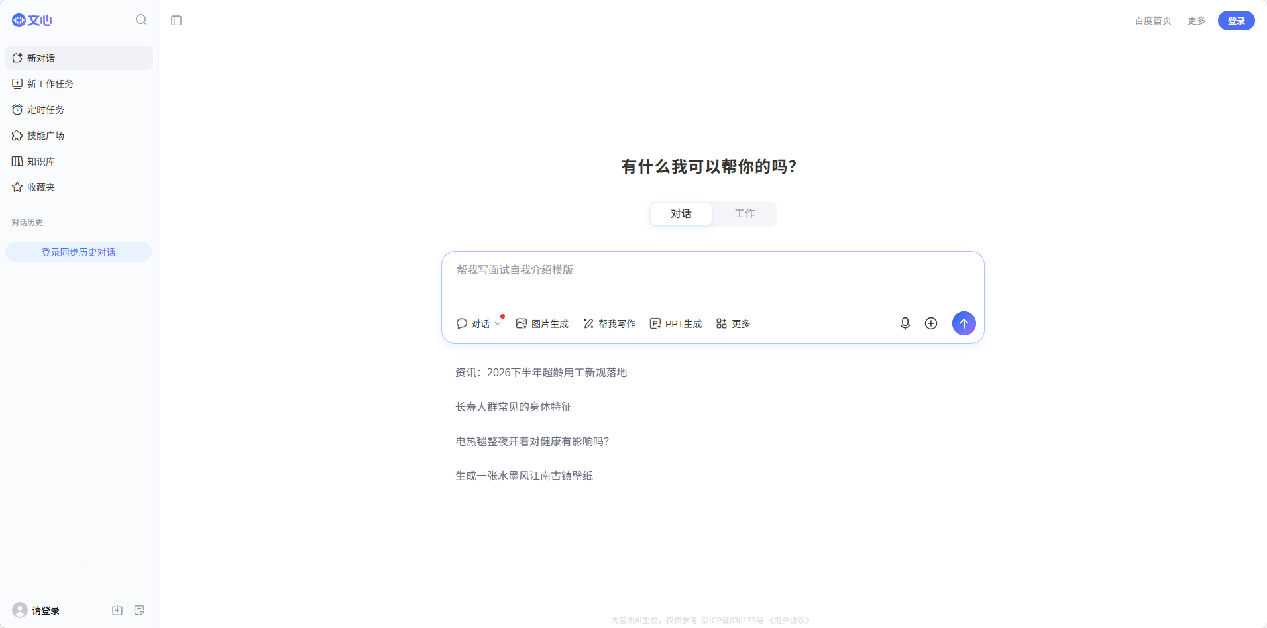The image size is (1267, 628).
Task: Select suggestion 长寿人群常见的身体特征
Action: click(x=514, y=407)
